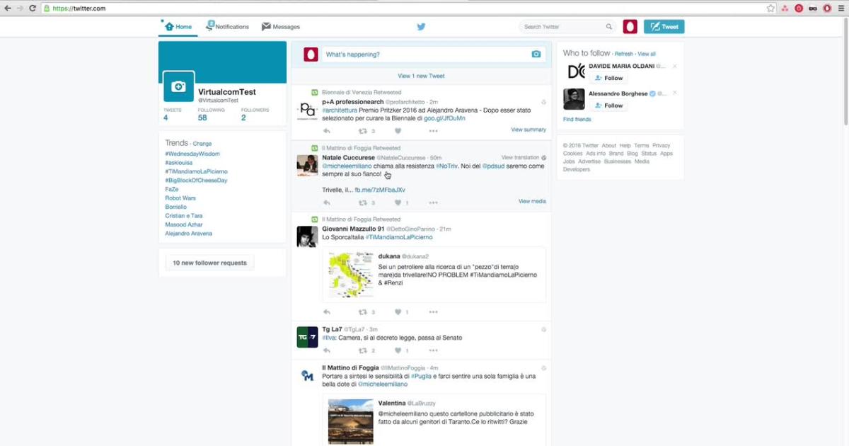Retweet the Tg La7 tweet
Image resolution: width=849 pixels, height=446 pixels.
[x=363, y=350]
